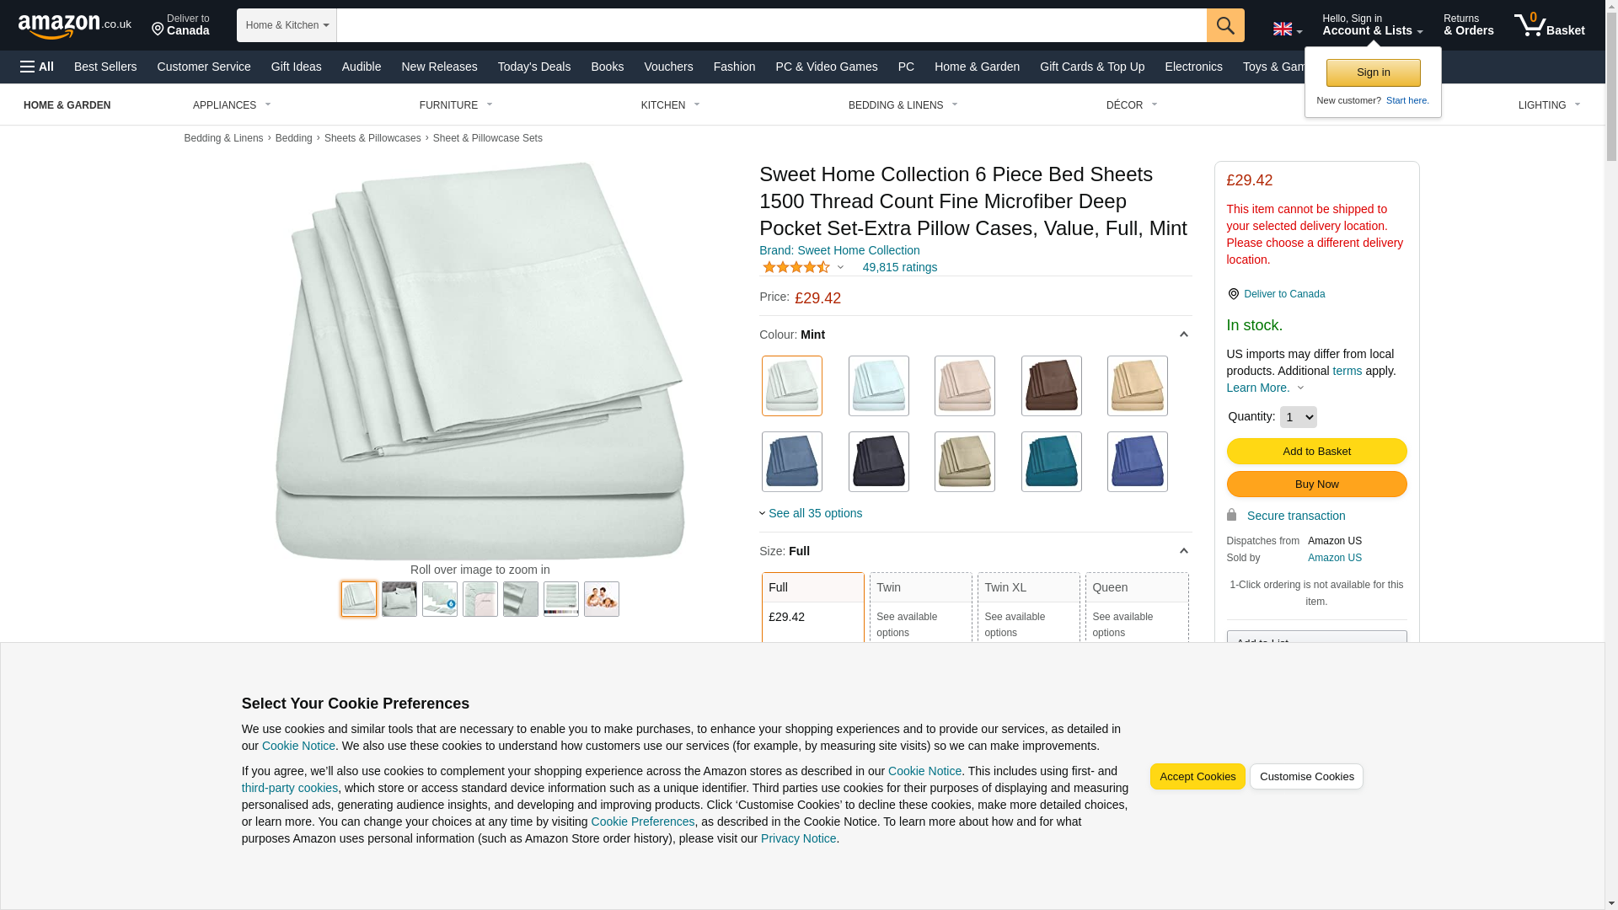Viewport: 1618px width, 910px height.
Task: Click the Amazon.co.uk logo
Action: point(74,26)
